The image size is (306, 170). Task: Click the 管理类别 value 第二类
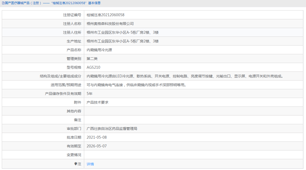pos(92,58)
